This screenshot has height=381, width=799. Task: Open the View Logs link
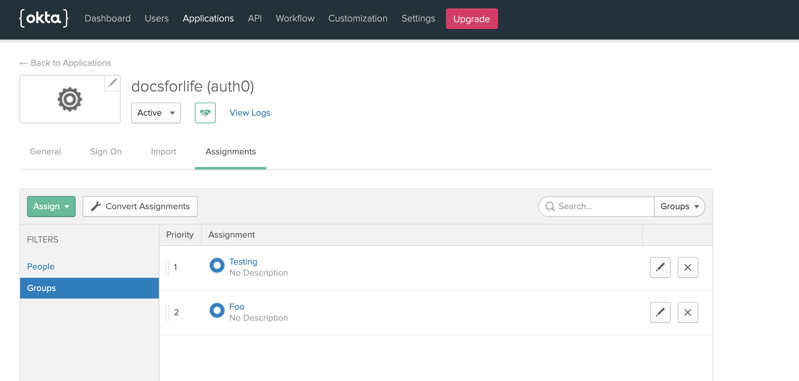click(x=250, y=113)
